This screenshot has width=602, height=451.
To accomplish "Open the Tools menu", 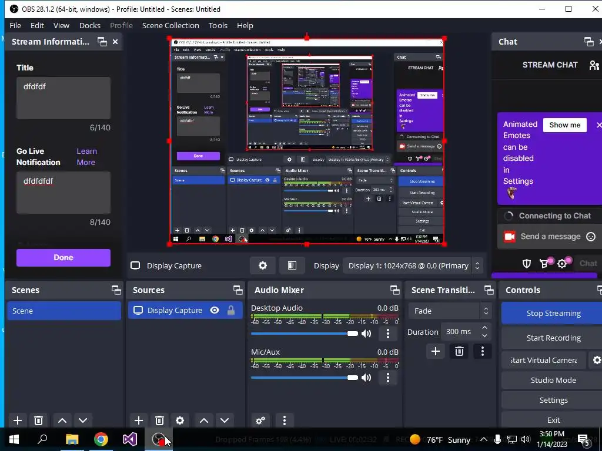I will pos(218,25).
